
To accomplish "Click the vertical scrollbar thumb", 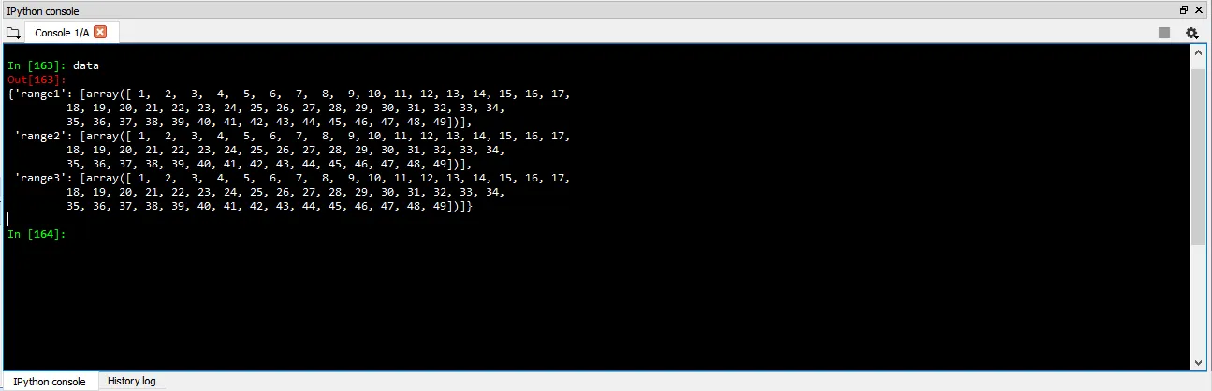I will pos(1199,155).
